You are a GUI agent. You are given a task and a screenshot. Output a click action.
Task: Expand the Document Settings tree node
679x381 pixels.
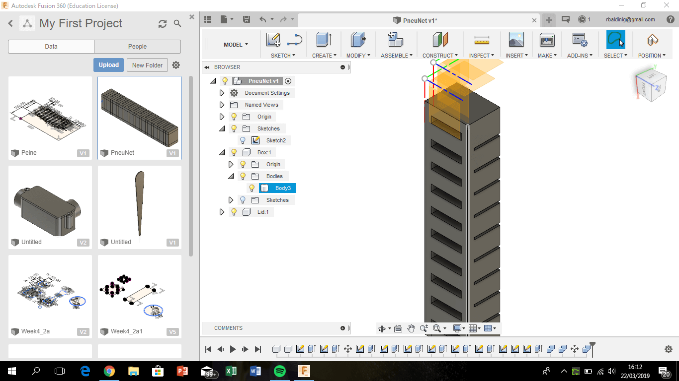point(222,93)
